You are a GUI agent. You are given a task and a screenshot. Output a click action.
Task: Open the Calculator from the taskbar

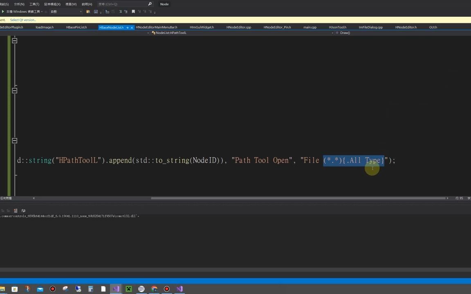tap(90, 289)
